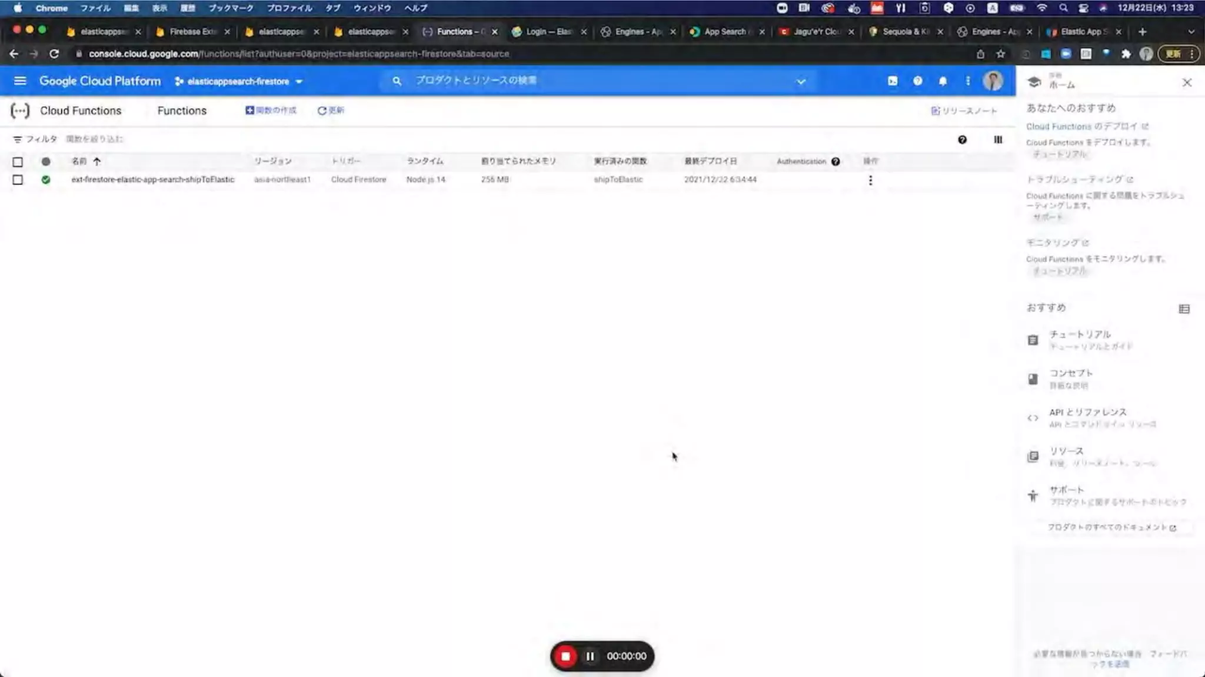1205x677 pixels.
Task: Open the ext-firestore-elastic-app-search-shipToElastic function link
Action: (153, 180)
